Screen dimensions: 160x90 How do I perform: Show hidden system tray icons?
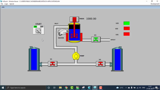pos(126,88)
